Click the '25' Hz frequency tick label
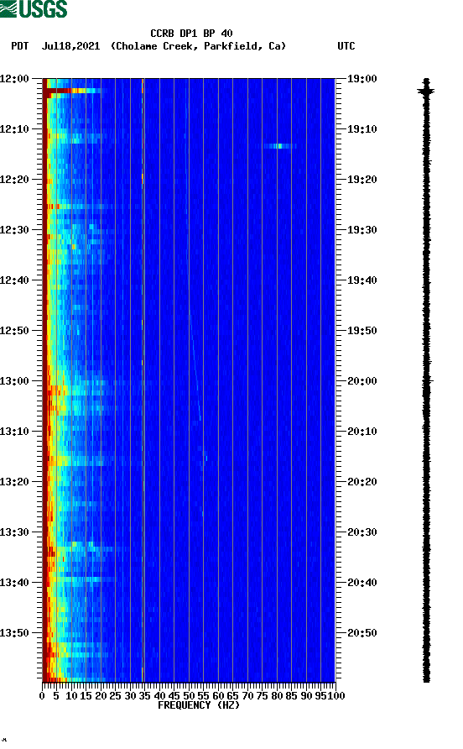This screenshot has width=463, height=749. pyautogui.click(x=116, y=696)
